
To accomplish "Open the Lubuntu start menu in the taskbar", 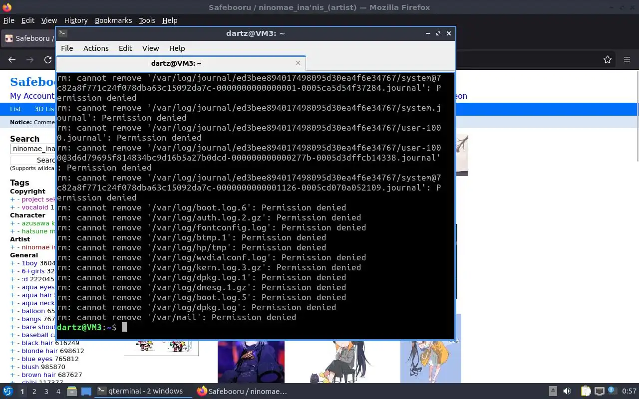I will (8, 392).
